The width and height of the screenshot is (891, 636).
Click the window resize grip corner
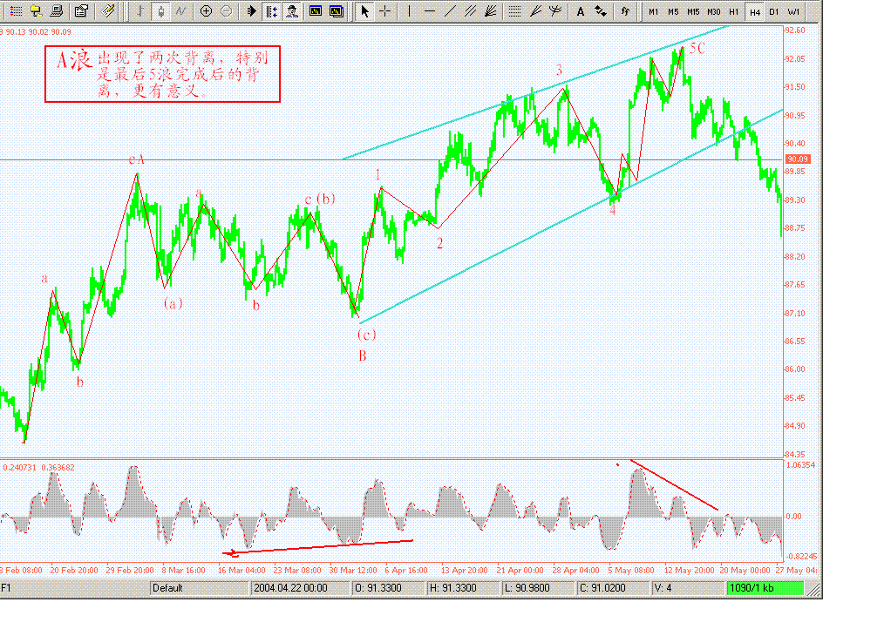pyautogui.click(x=814, y=590)
